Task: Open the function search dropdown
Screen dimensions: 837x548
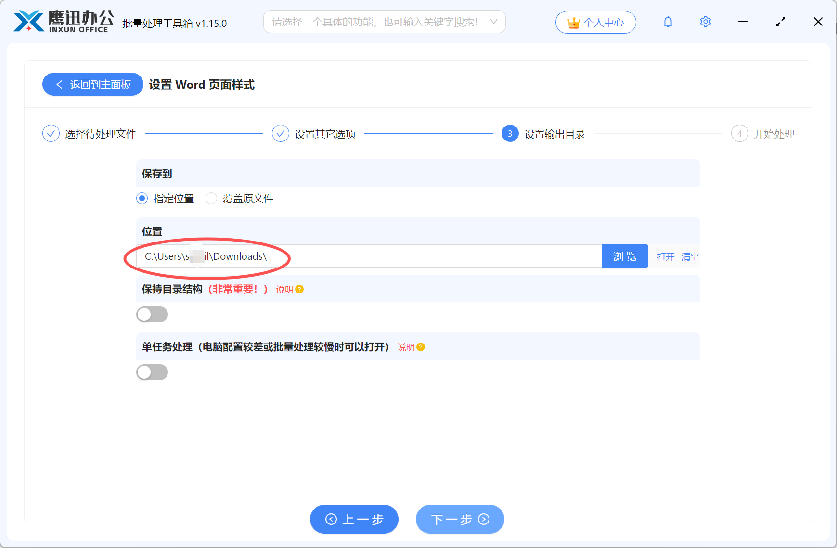Action: tap(493, 22)
